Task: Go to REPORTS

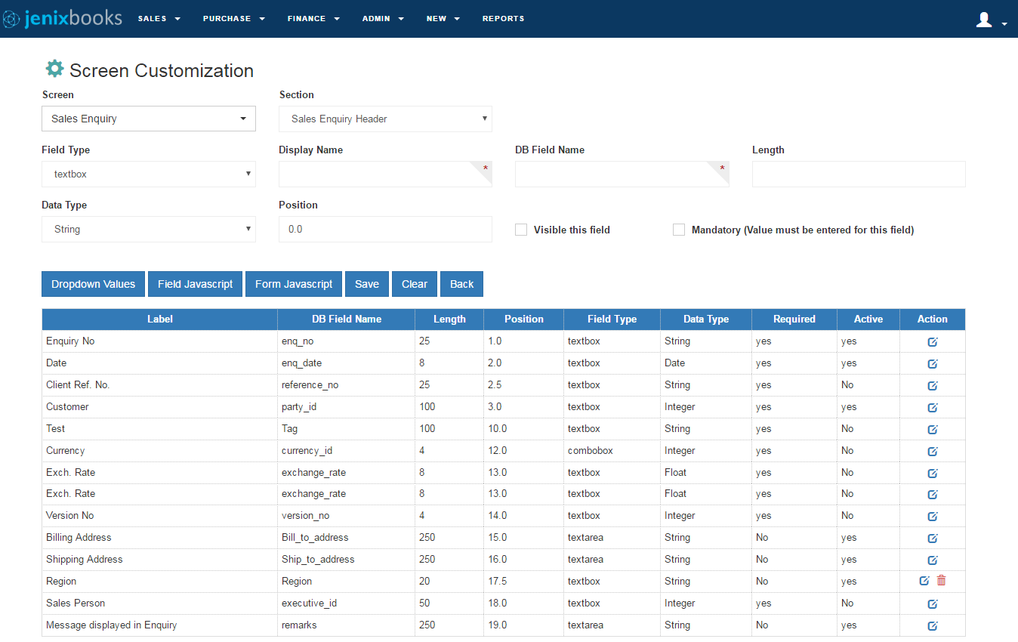Action: 503,19
